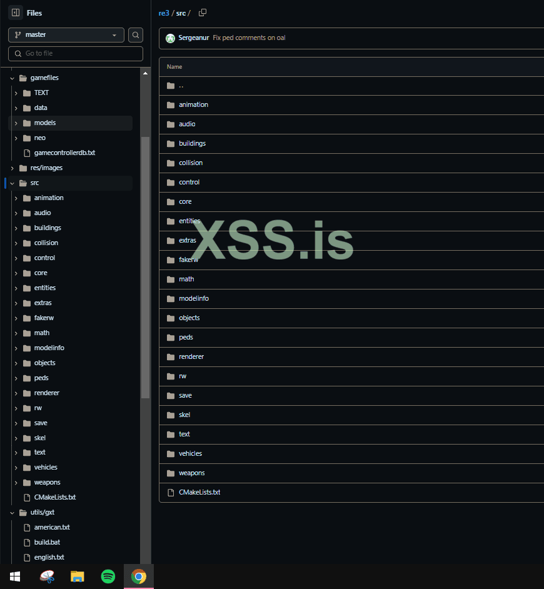Select save folder in sidebar tree
544x589 pixels.
[41, 423]
